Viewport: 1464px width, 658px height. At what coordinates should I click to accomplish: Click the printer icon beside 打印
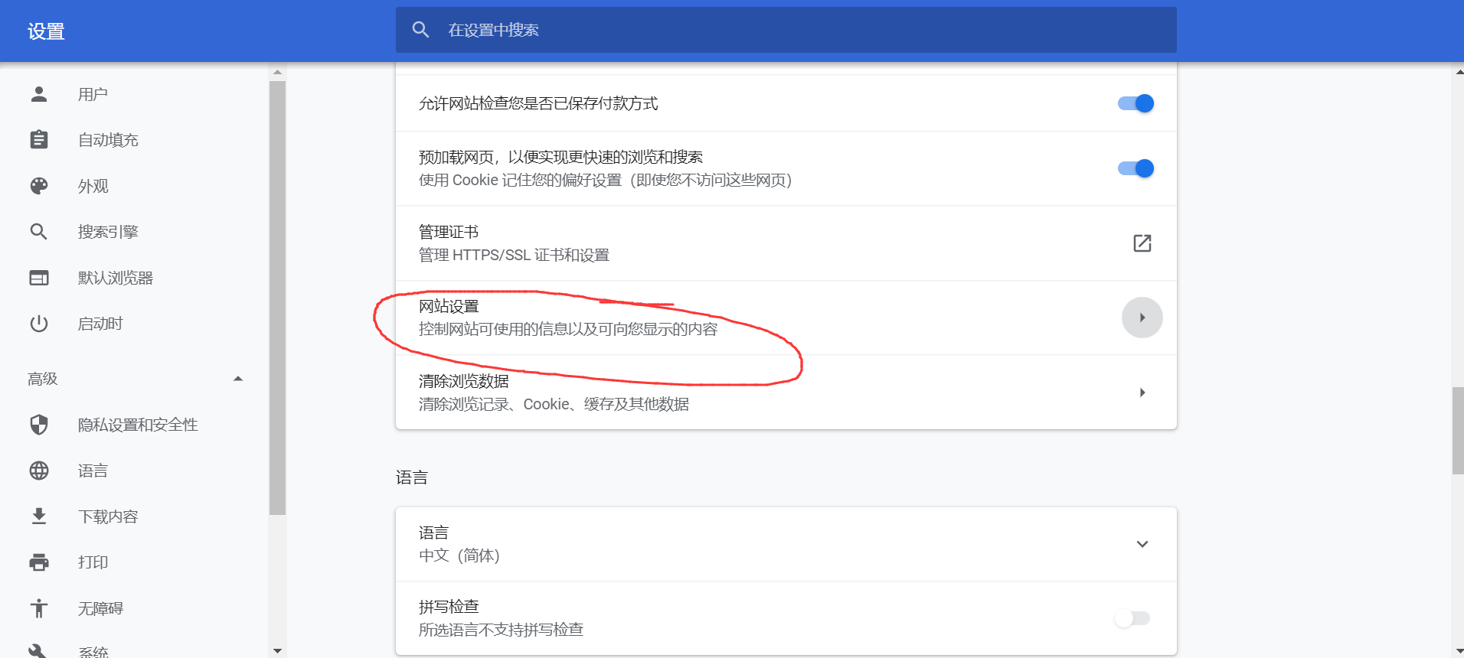tap(39, 562)
